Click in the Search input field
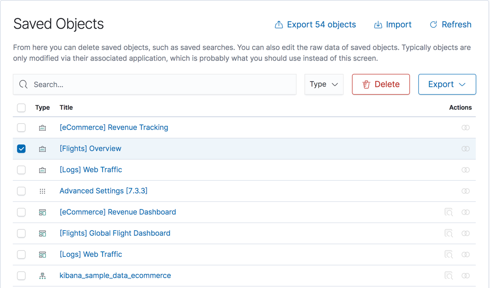This screenshot has height=288, width=490. click(x=160, y=85)
